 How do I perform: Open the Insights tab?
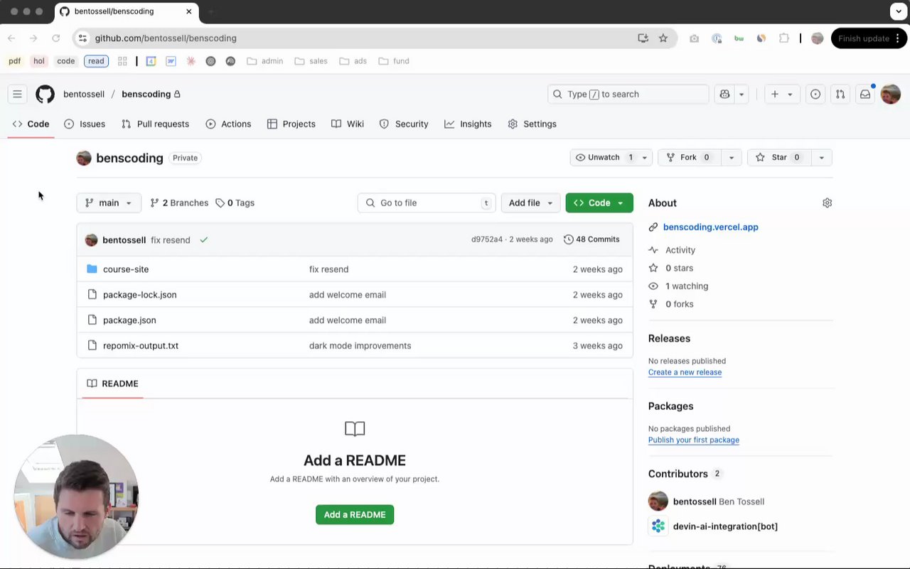tap(468, 124)
